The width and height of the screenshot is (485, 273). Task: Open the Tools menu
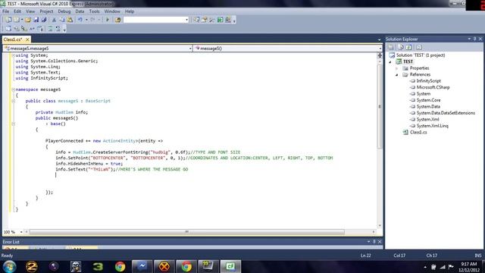[94, 11]
